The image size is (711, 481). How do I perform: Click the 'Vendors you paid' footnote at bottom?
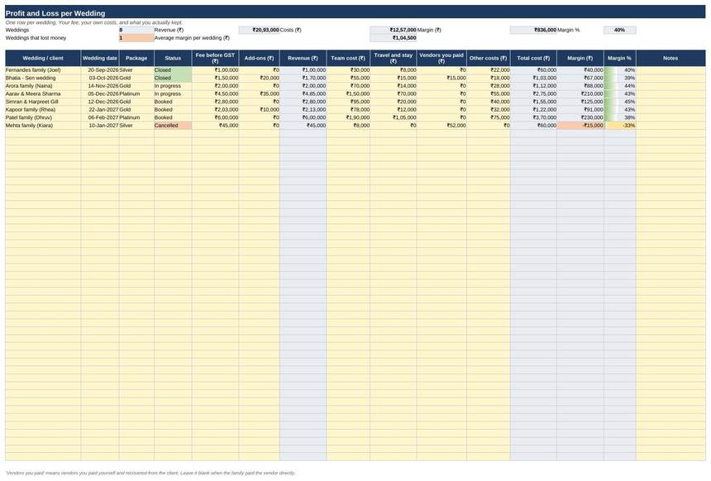tap(150, 473)
